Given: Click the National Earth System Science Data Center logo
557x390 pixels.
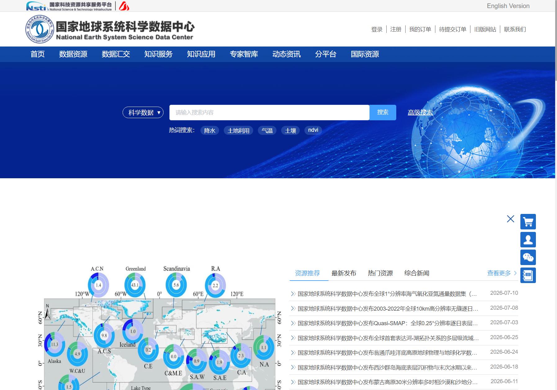Looking at the screenshot, I should (110, 29).
